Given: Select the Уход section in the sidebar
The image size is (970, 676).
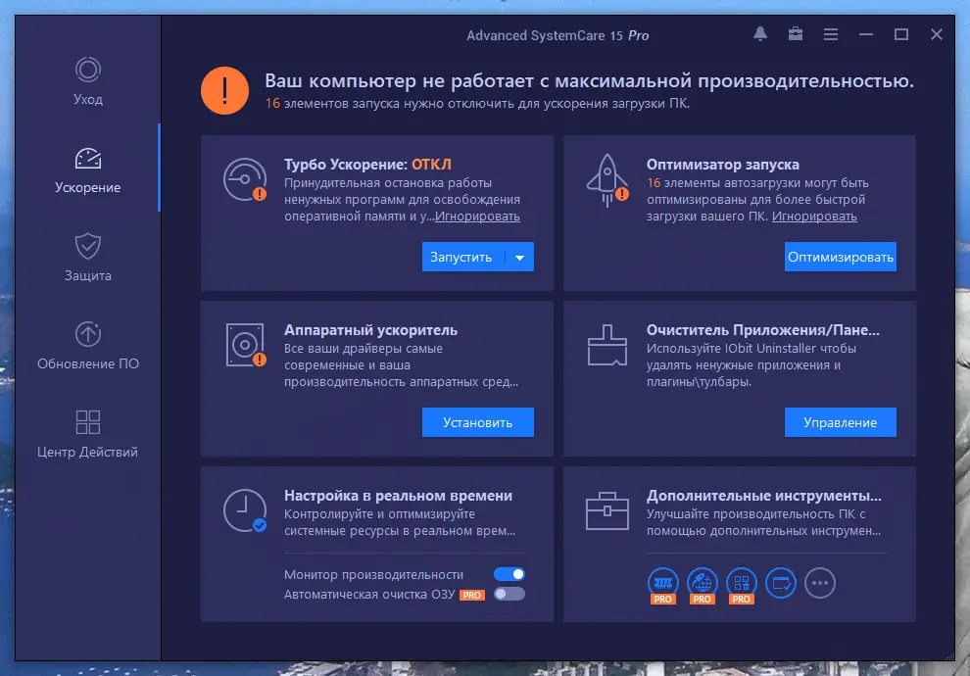Looking at the screenshot, I should [x=87, y=82].
